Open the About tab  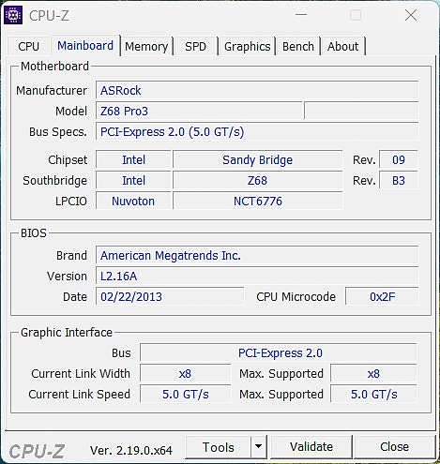[342, 47]
